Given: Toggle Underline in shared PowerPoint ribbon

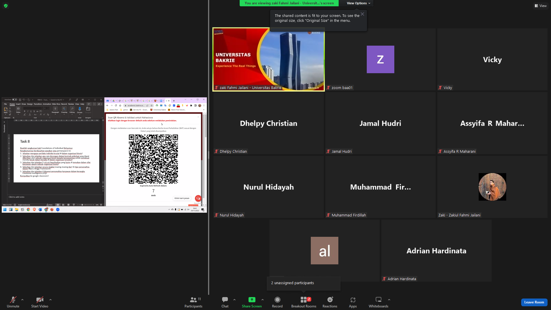Looking at the screenshot, I should [x=31, y=111].
